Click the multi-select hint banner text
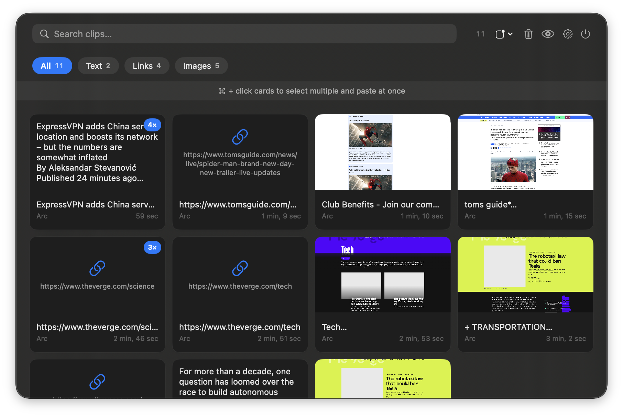Viewport: 623px width, 417px height. tap(311, 91)
